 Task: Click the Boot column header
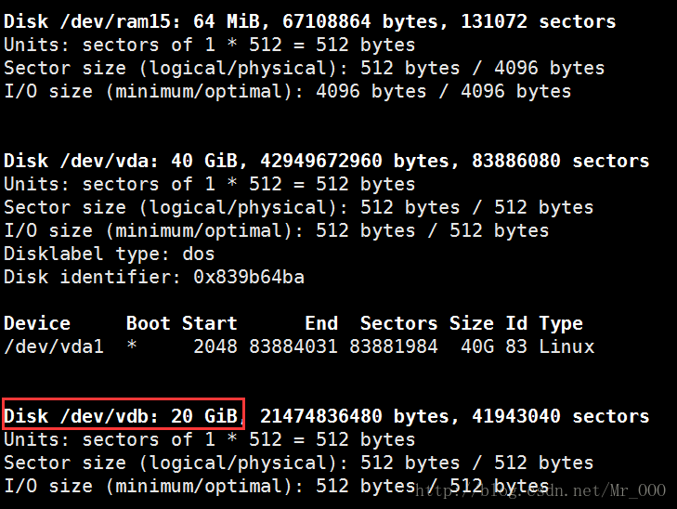click(148, 323)
